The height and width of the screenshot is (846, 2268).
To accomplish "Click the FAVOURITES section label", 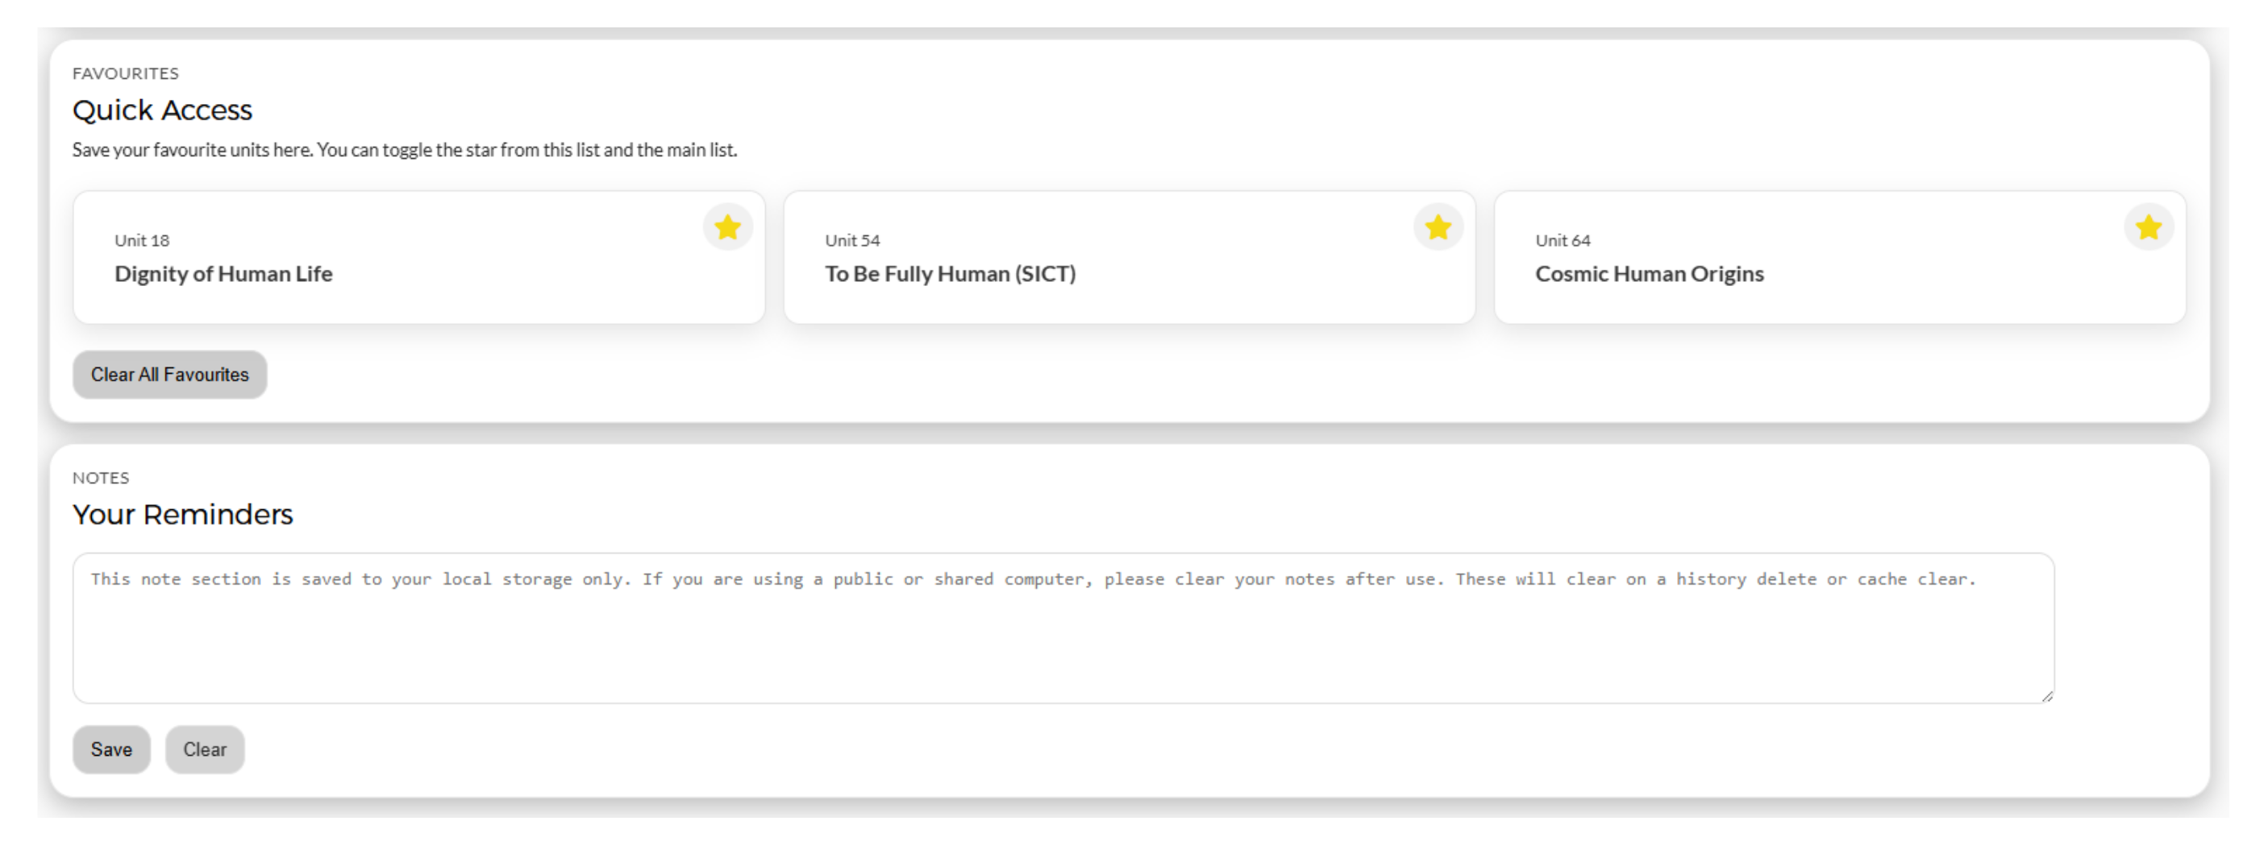I will click(x=125, y=73).
